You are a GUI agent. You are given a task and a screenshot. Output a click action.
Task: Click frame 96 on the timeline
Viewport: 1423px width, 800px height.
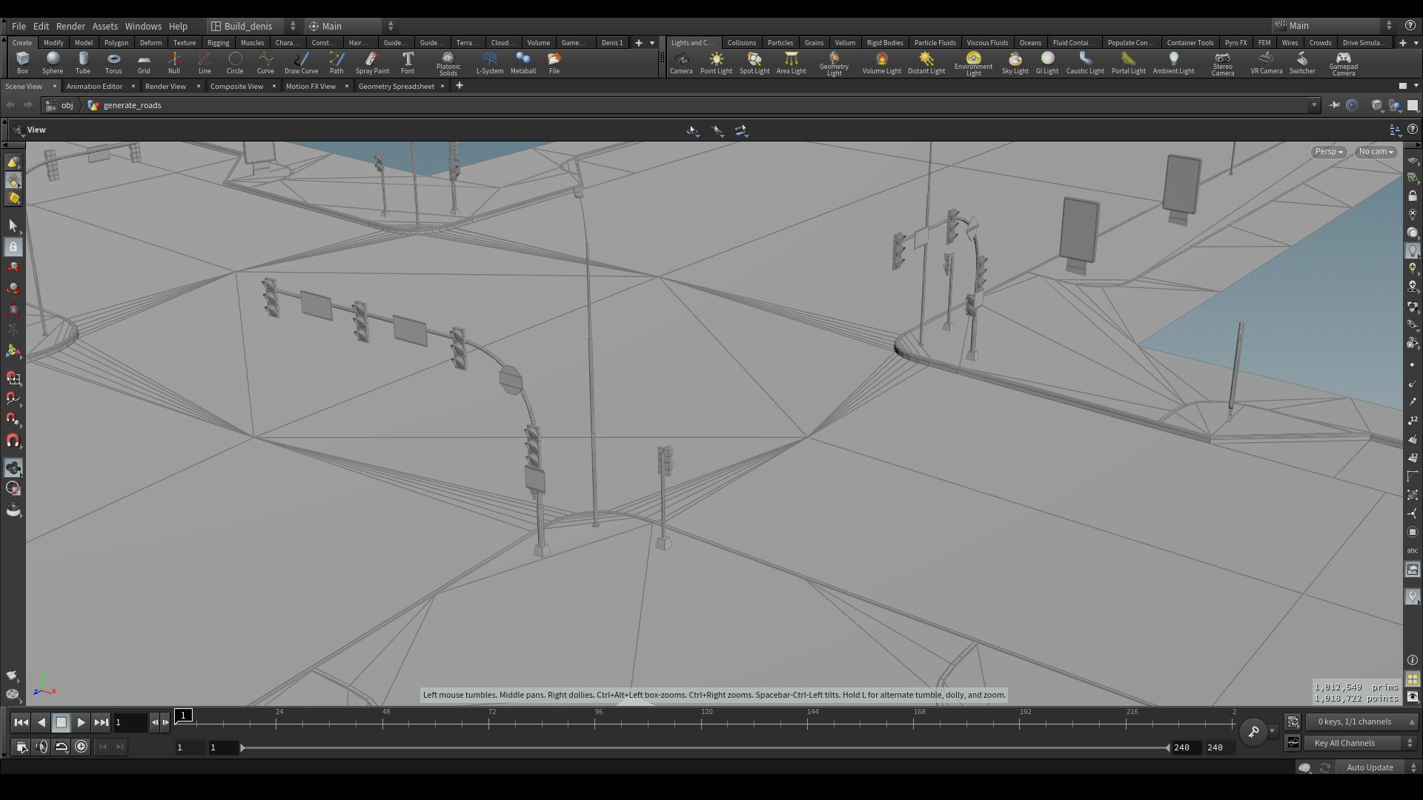597,722
